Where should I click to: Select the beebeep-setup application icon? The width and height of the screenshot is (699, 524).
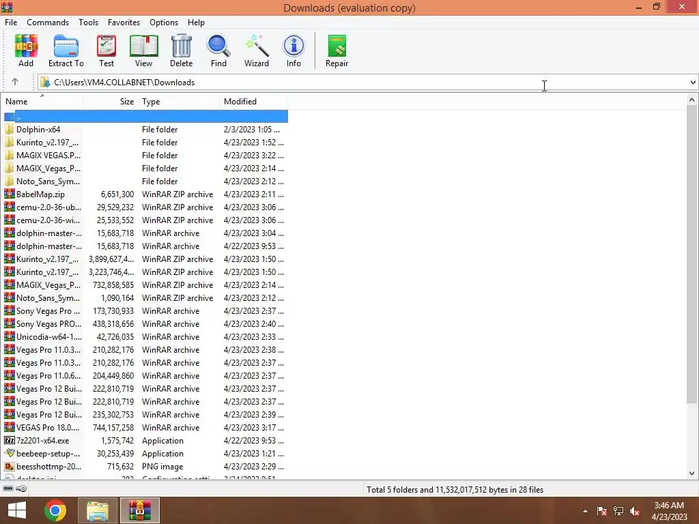(x=10, y=453)
